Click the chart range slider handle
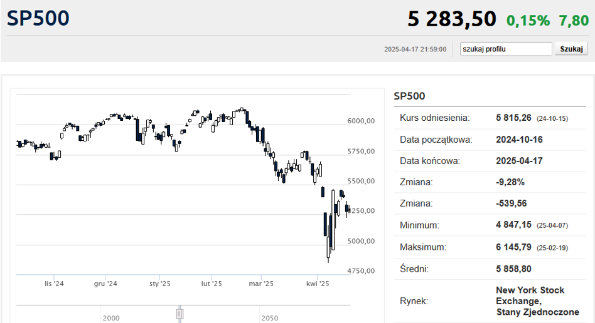The height and width of the screenshot is (323, 595). tap(180, 314)
